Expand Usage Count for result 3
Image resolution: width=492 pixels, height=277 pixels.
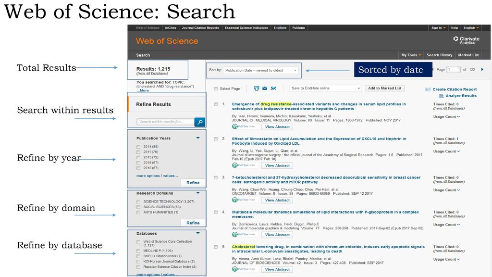(x=446, y=190)
